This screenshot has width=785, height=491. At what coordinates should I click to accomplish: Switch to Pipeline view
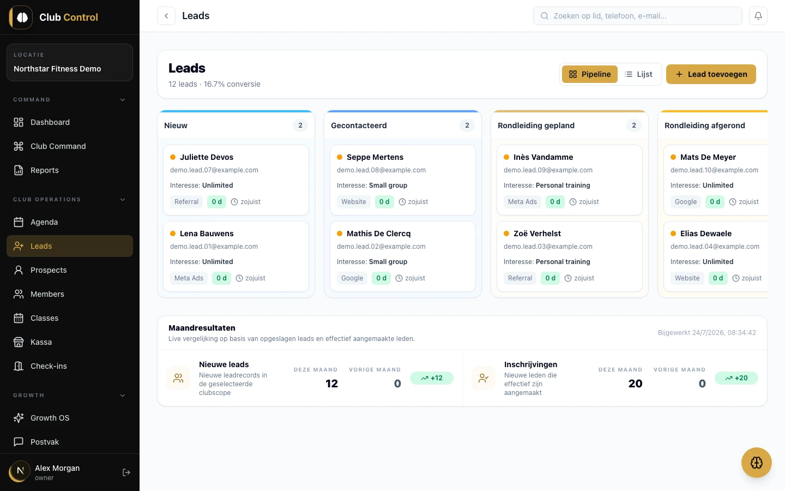590,74
